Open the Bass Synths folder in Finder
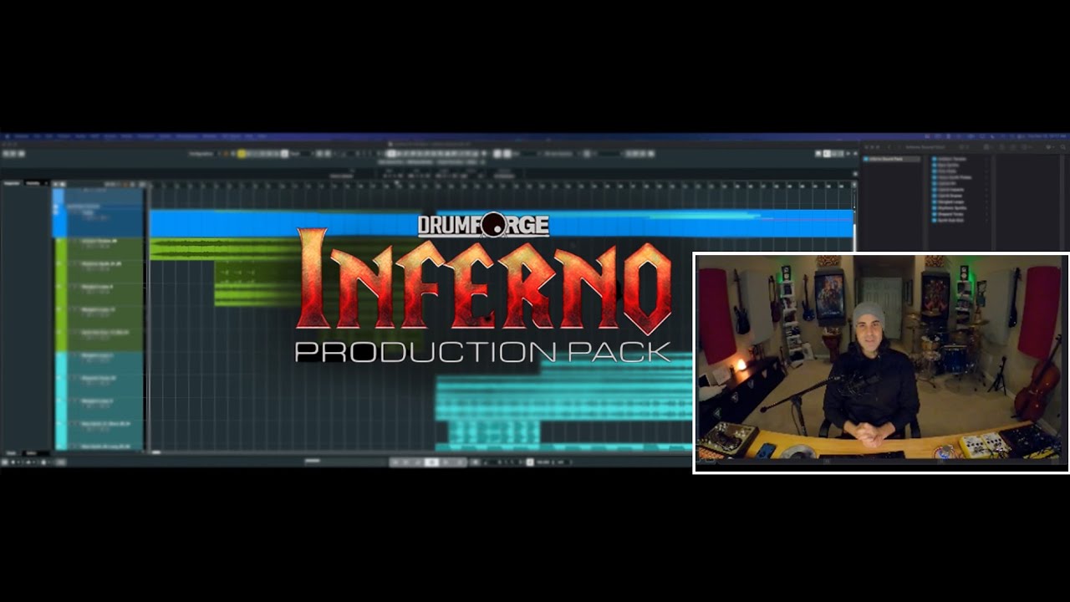 (x=946, y=165)
